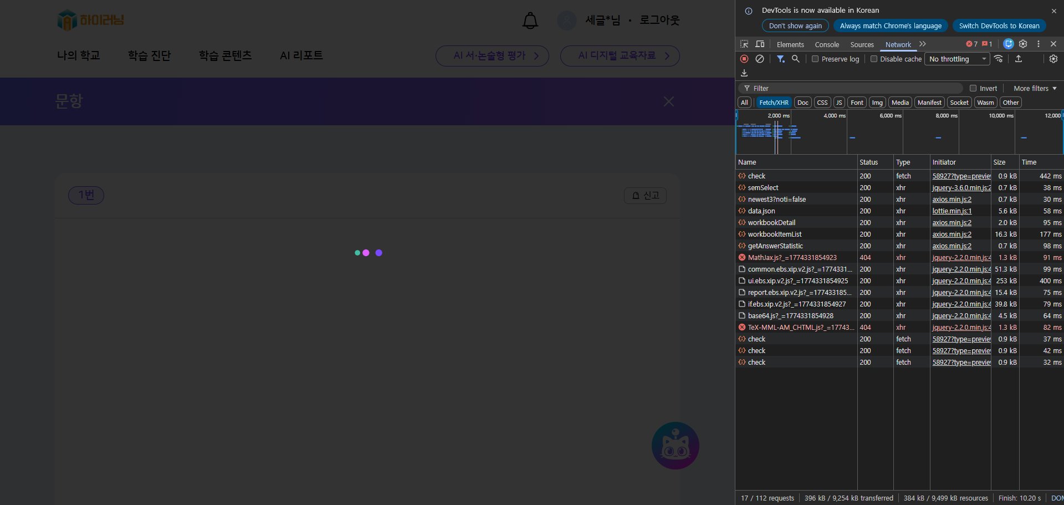Click the inspect element picker icon
The height and width of the screenshot is (505, 1064).
tap(744, 44)
